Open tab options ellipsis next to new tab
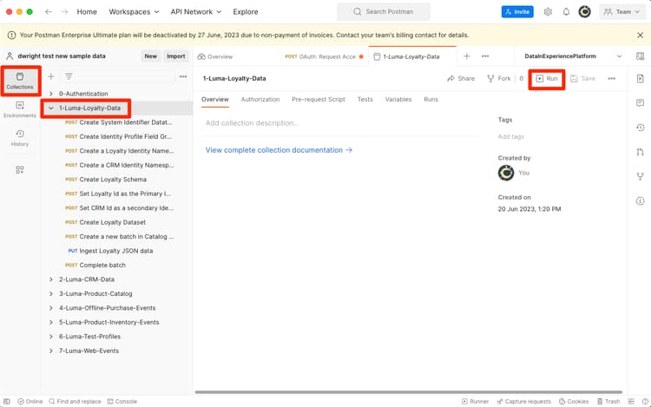 coord(485,56)
